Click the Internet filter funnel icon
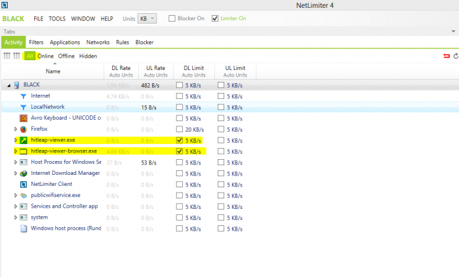Viewport: 459px width, 277px height. click(24, 96)
